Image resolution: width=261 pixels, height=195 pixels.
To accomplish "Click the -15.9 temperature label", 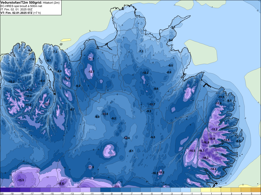I will 212,139.
